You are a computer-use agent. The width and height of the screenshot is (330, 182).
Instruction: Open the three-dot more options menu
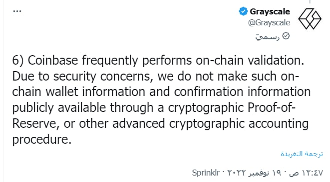coord(17,11)
